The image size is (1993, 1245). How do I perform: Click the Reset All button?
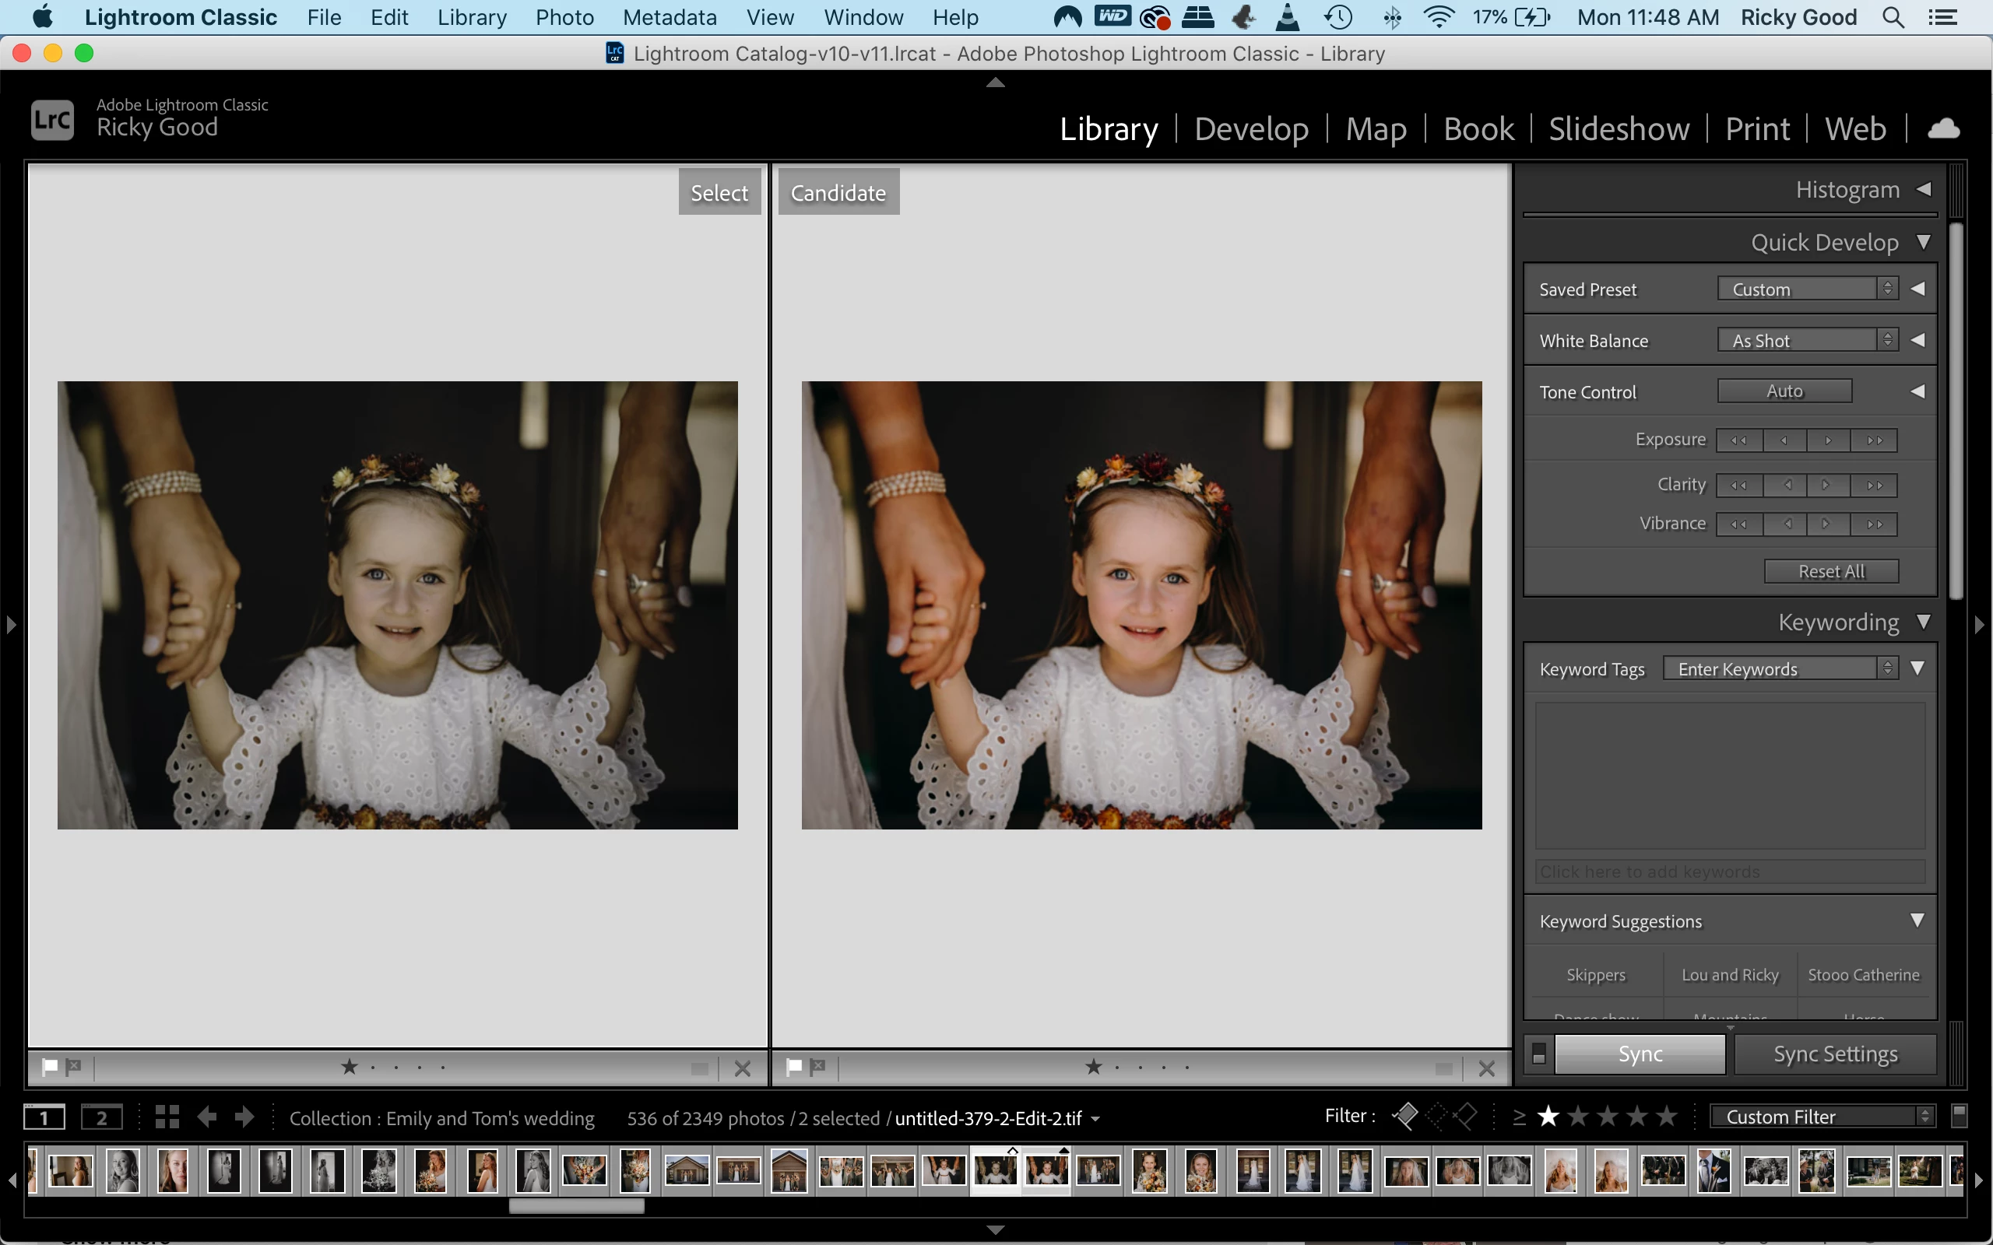pyautogui.click(x=1830, y=571)
